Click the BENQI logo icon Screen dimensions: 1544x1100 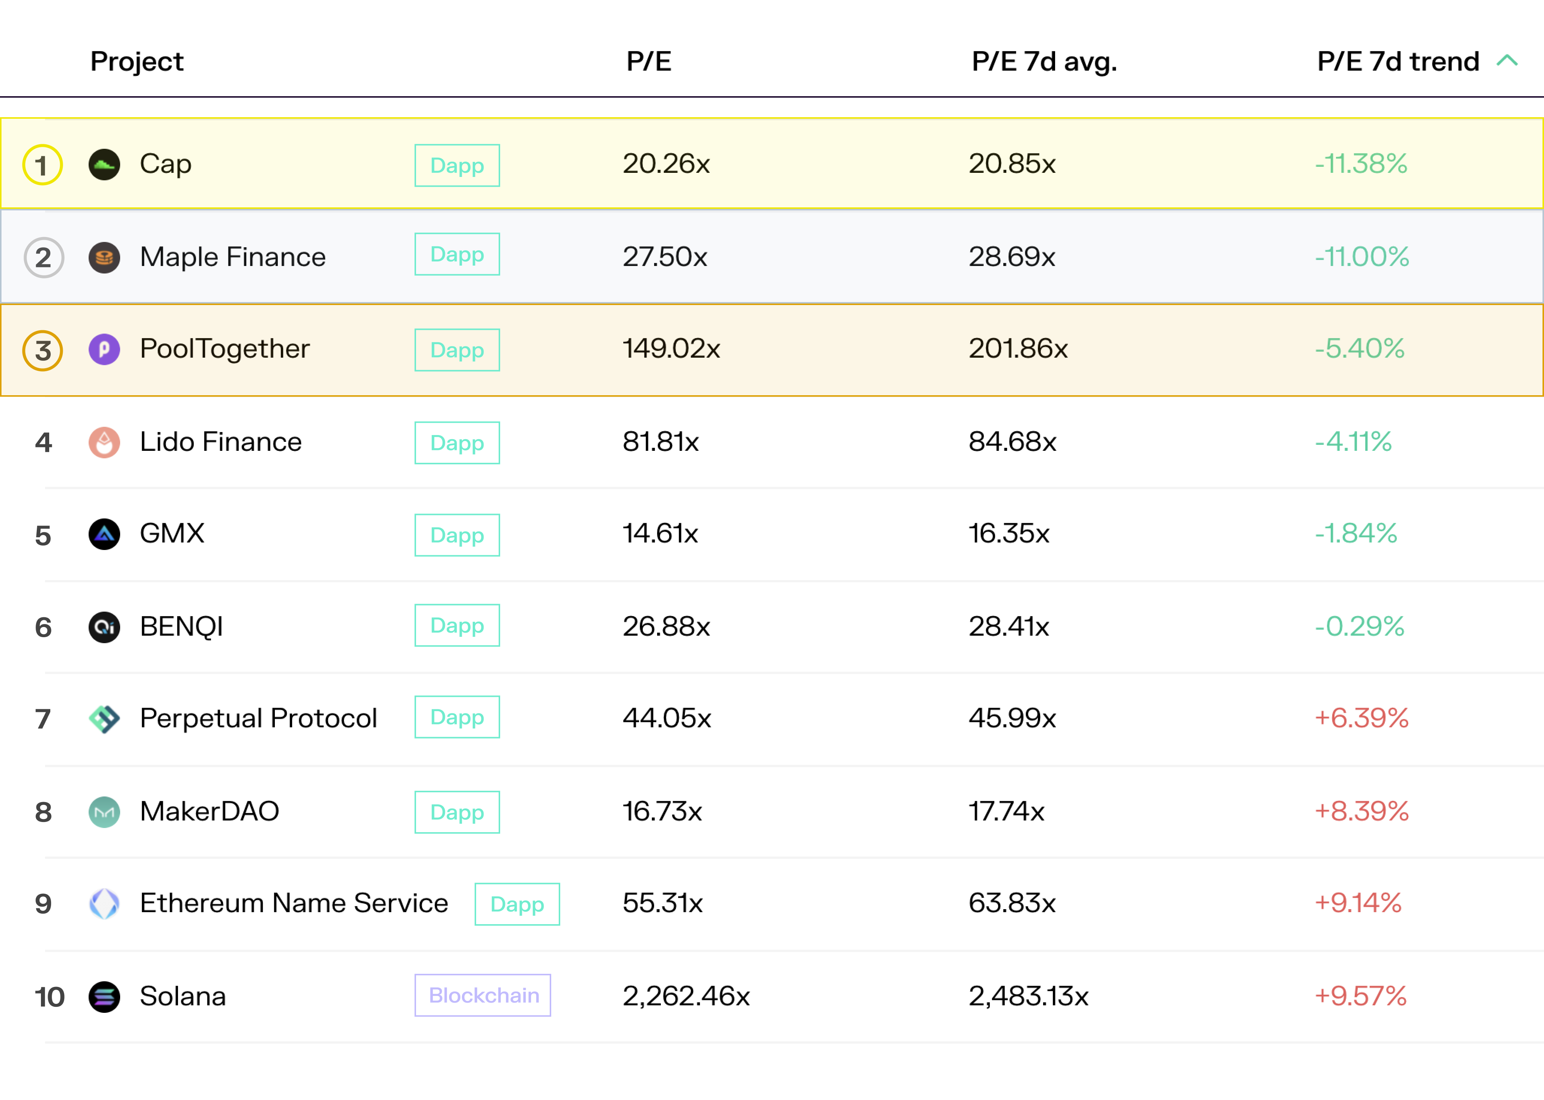pos(104,627)
